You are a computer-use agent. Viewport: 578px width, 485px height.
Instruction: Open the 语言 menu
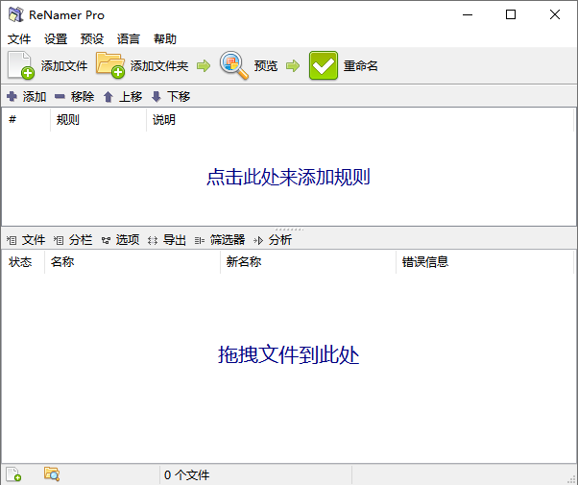(x=129, y=38)
